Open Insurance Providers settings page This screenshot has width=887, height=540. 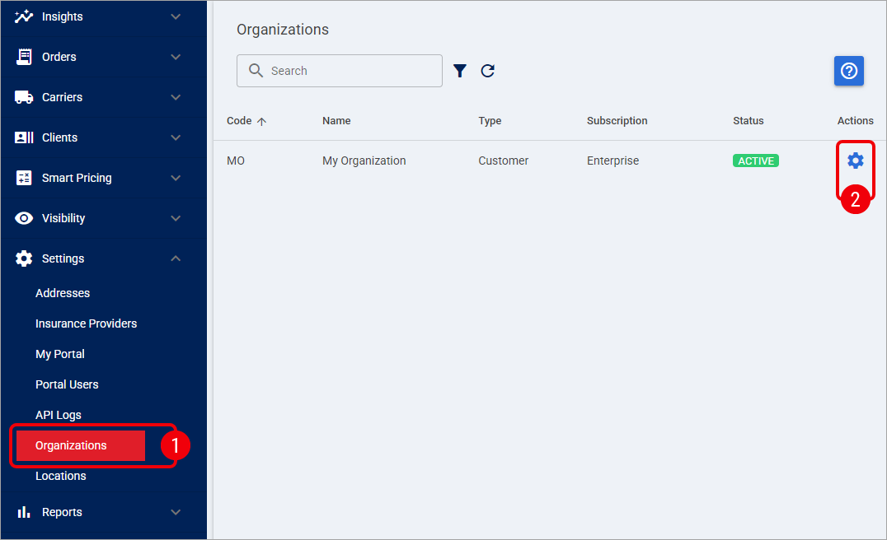(x=86, y=324)
